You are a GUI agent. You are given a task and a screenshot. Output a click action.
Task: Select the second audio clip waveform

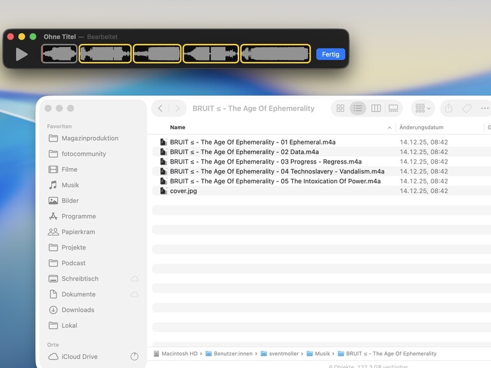coord(105,53)
